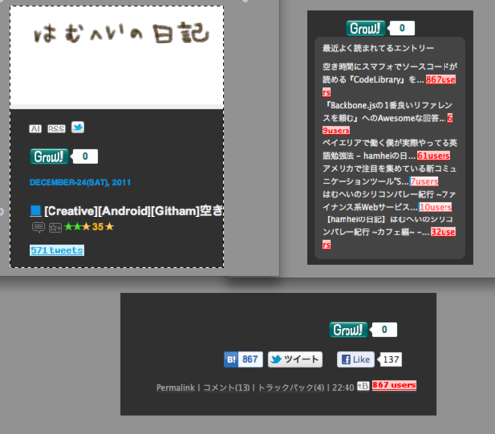Click the 7users bookmark badge

(424, 181)
